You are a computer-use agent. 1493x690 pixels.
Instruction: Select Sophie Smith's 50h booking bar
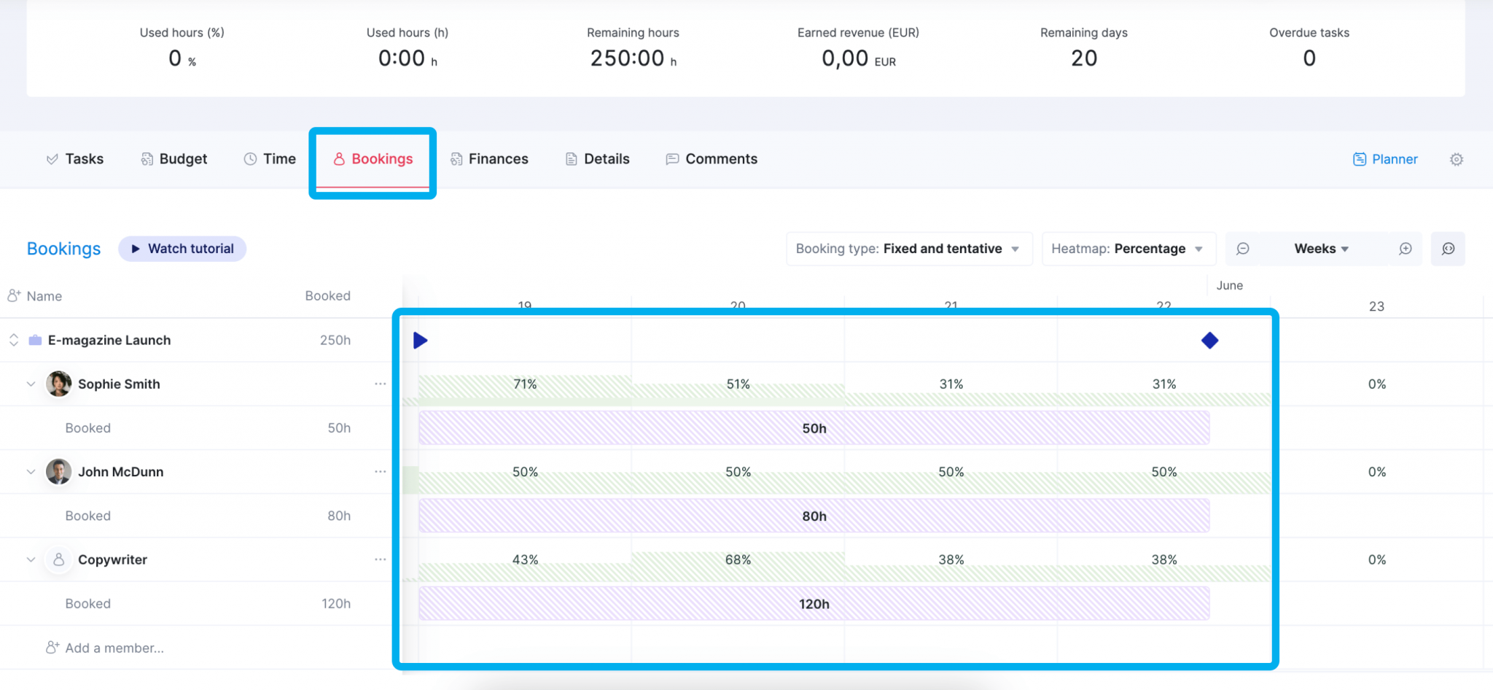(814, 428)
